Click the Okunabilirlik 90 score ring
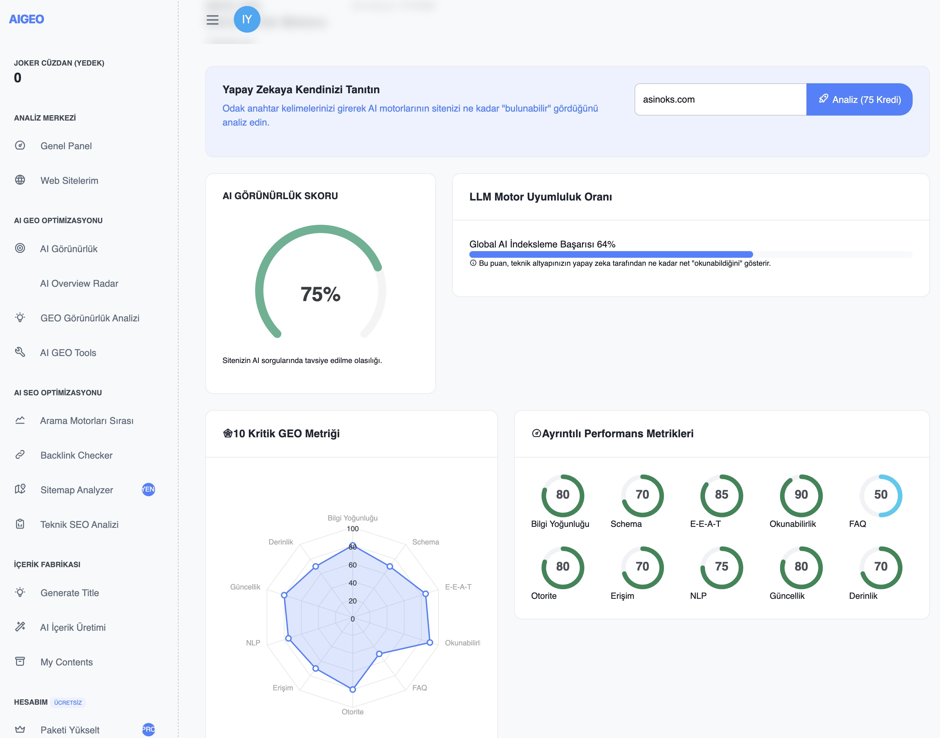940x738 pixels. (801, 496)
